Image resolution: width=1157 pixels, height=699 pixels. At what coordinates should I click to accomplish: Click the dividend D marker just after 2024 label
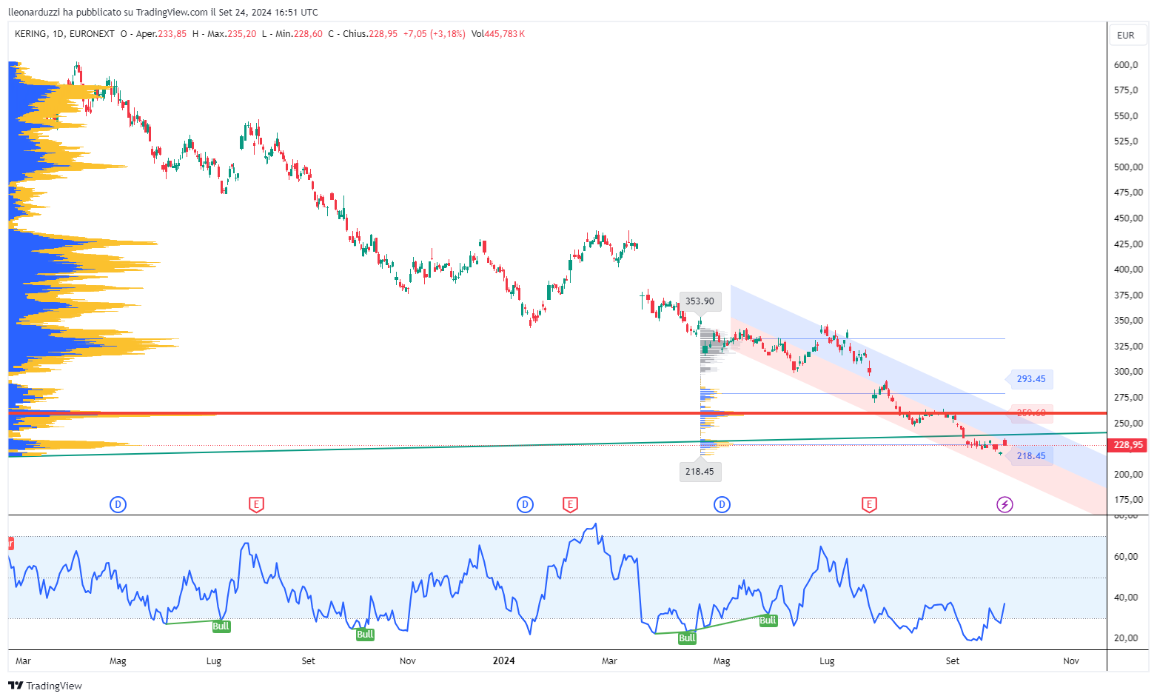(525, 505)
